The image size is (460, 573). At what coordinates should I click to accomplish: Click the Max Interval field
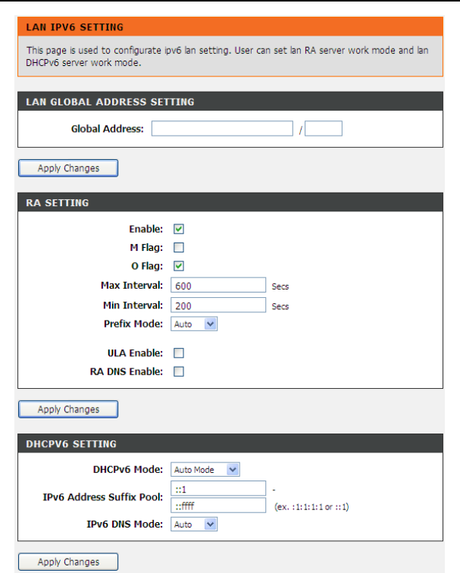218,285
